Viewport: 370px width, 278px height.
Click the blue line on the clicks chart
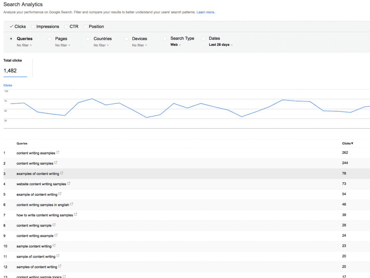[92, 99]
